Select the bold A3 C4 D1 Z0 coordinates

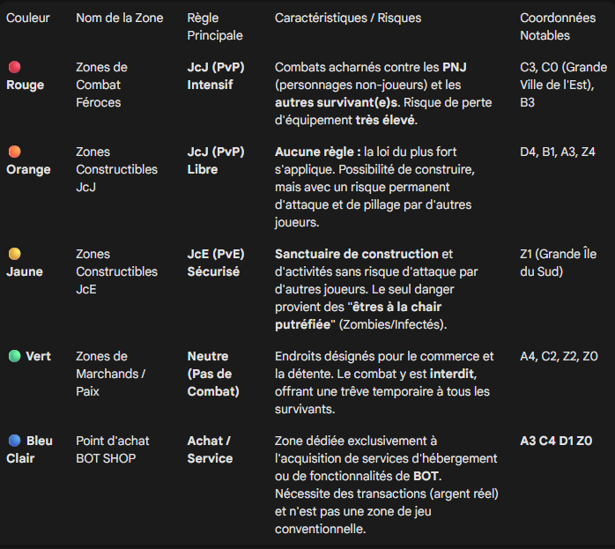pos(556,440)
